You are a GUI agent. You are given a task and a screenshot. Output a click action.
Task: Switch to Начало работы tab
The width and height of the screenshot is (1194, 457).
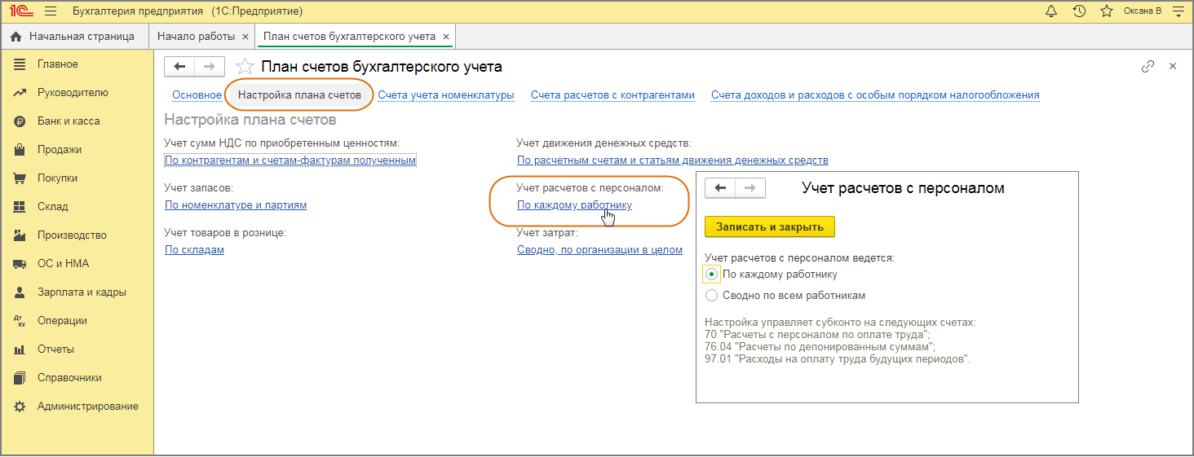196,37
